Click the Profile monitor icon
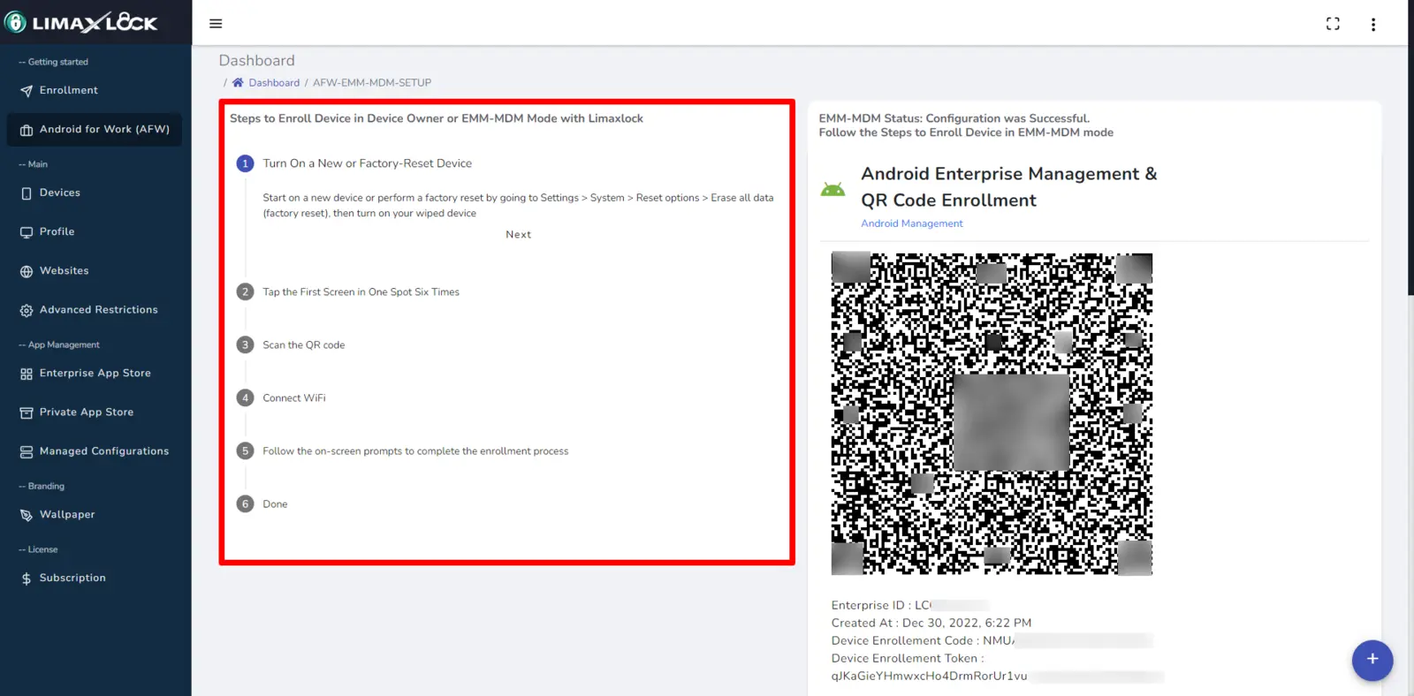Screen dimensions: 1414x696 pos(27,232)
